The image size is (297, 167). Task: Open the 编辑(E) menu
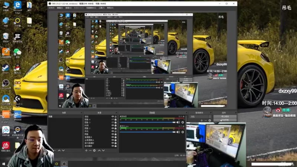60,8
